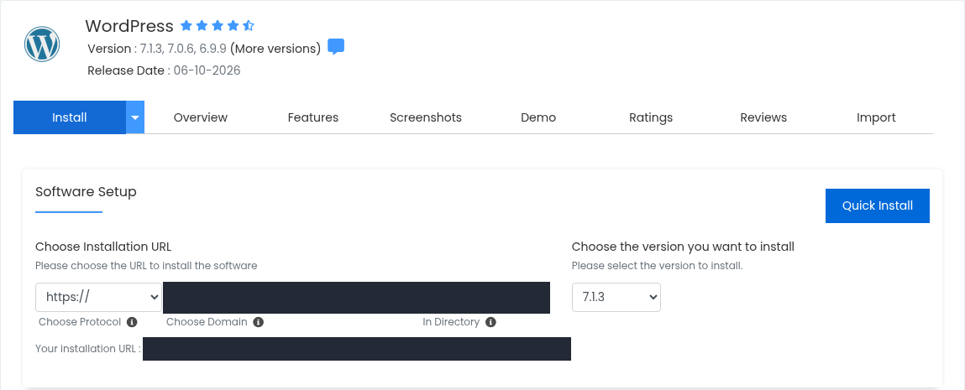The height and width of the screenshot is (390, 965).
Task: Open the blue comment bubble icon
Action: (335, 47)
